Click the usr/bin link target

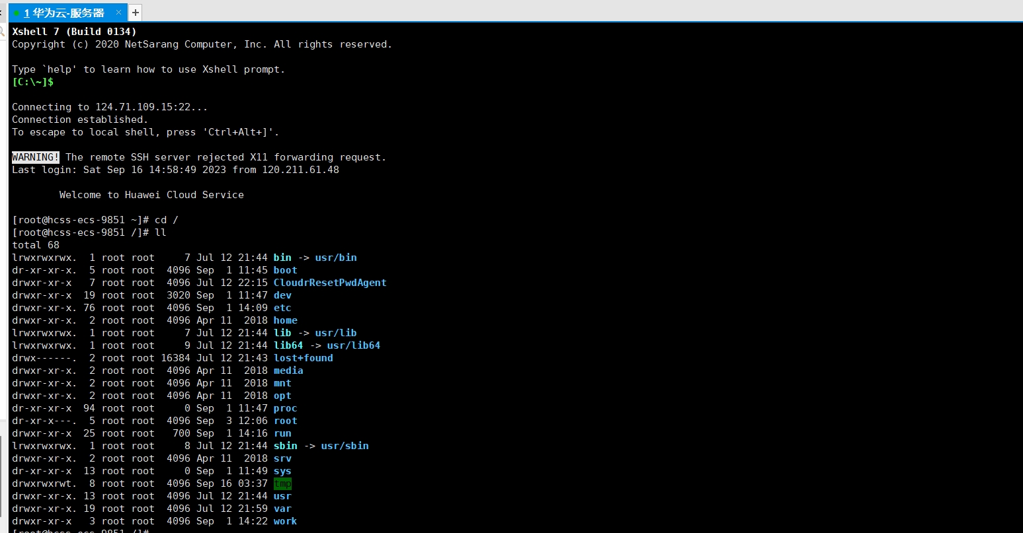[336, 258]
